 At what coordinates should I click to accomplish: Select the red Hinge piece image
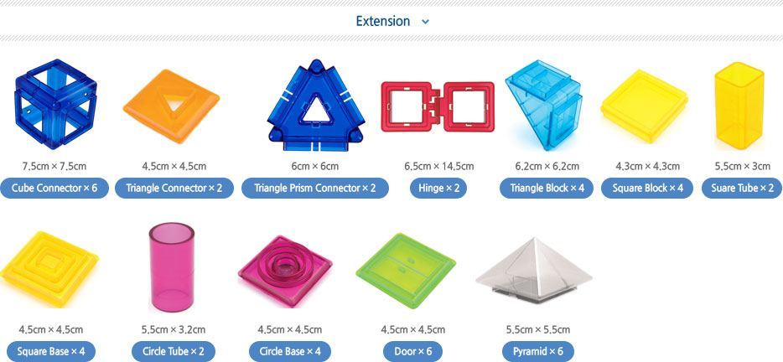[438, 107]
